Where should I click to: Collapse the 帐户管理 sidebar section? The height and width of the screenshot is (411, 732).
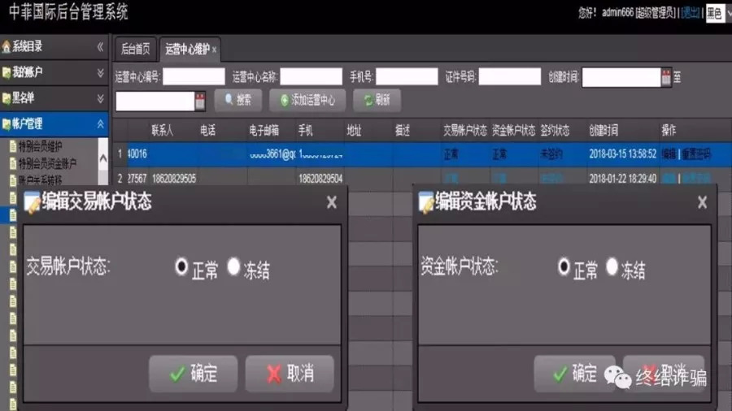tap(100, 124)
